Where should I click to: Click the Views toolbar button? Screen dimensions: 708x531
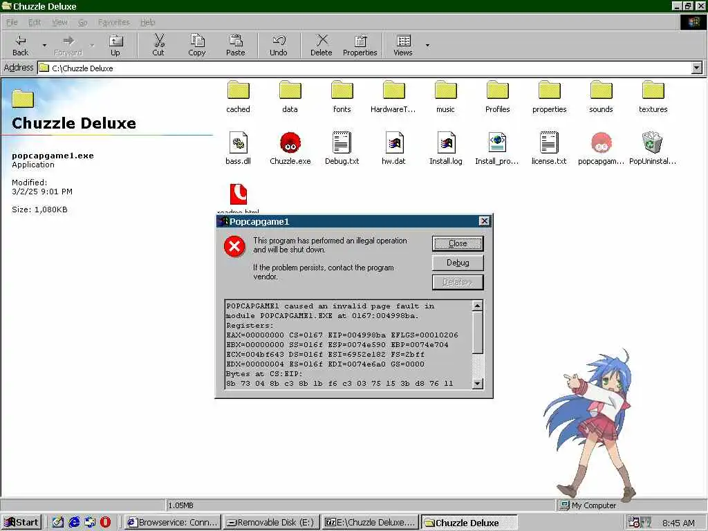403,45
